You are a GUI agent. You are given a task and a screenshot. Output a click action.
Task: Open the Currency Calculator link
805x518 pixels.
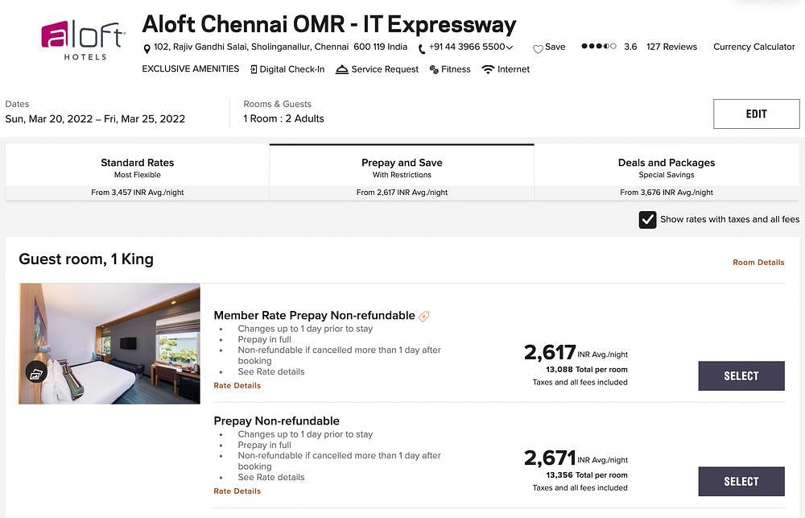click(x=753, y=47)
